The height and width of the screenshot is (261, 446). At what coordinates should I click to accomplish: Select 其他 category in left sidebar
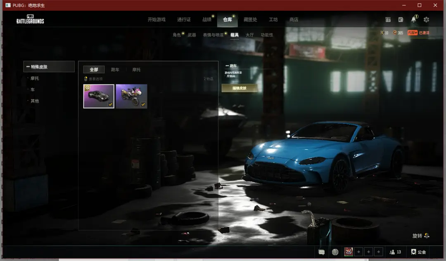(x=35, y=101)
